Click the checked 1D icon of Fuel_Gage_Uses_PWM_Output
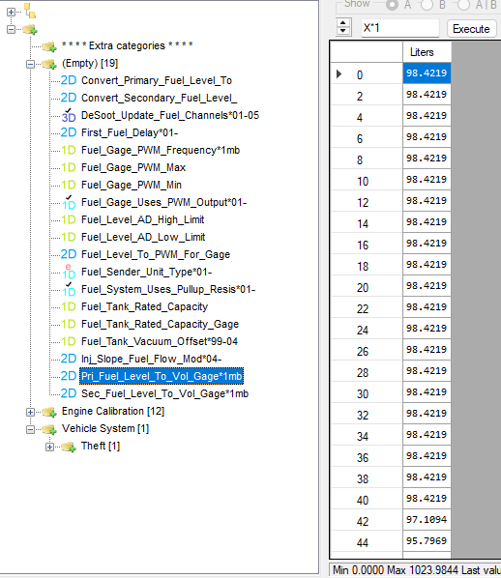Viewport: 501px width, 578px height. [x=69, y=202]
